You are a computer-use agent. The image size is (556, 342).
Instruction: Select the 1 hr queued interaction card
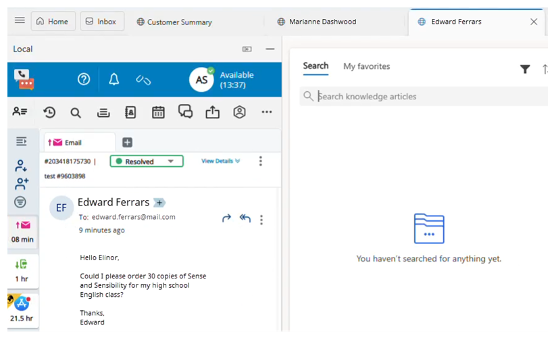coord(21,272)
